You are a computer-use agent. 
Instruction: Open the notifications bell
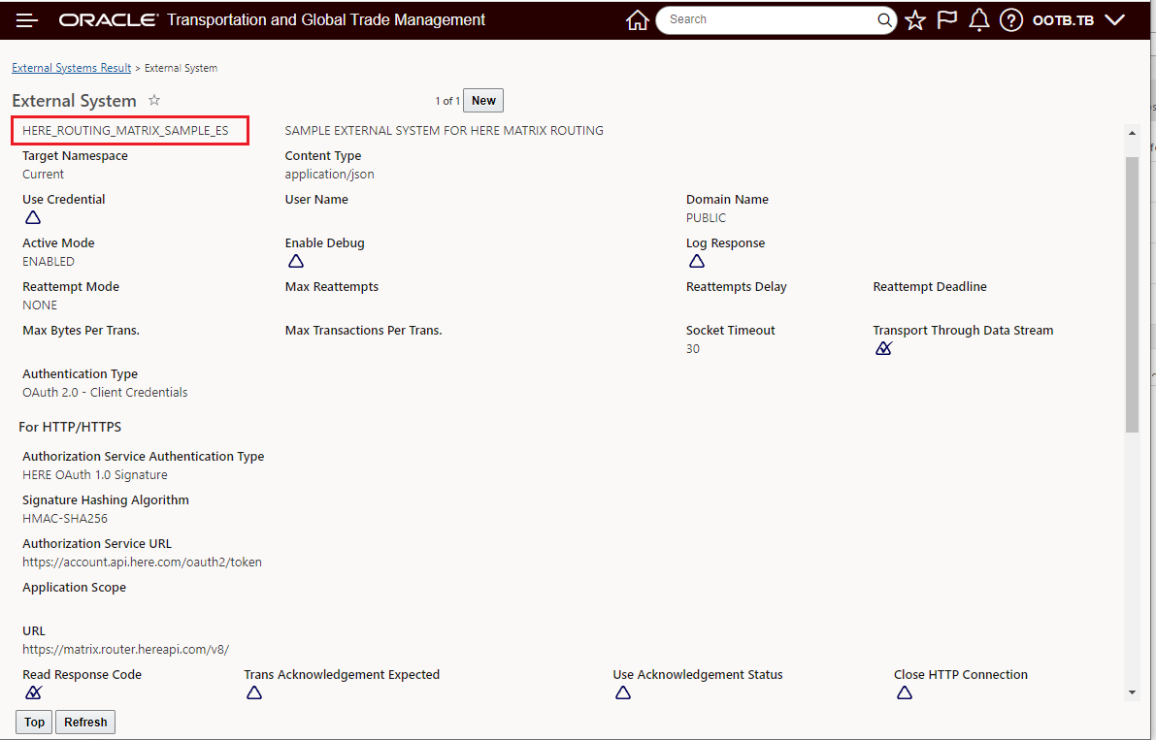979,20
